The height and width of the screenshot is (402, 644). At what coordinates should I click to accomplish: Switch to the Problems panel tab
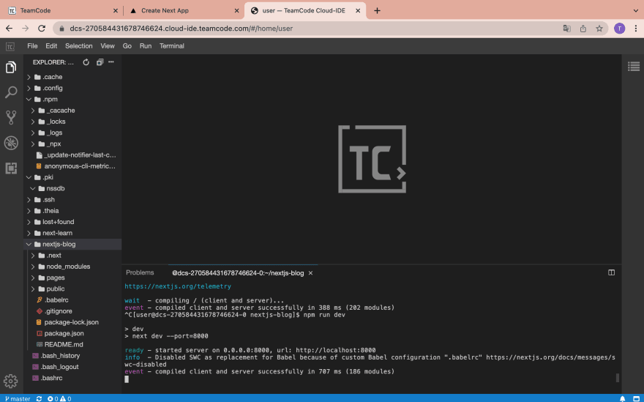click(x=140, y=272)
